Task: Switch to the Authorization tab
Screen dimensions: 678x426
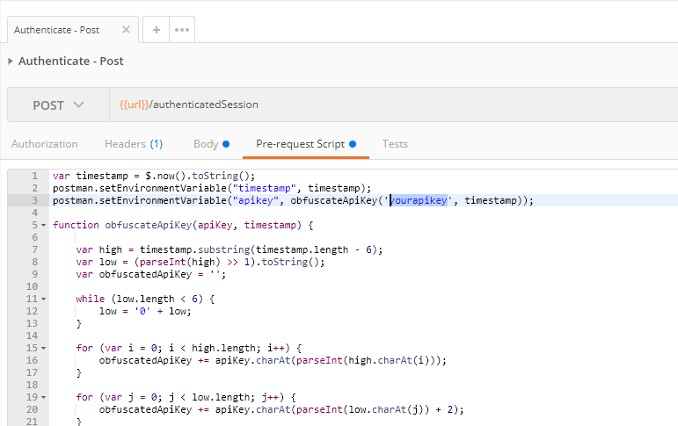Action: coord(45,144)
